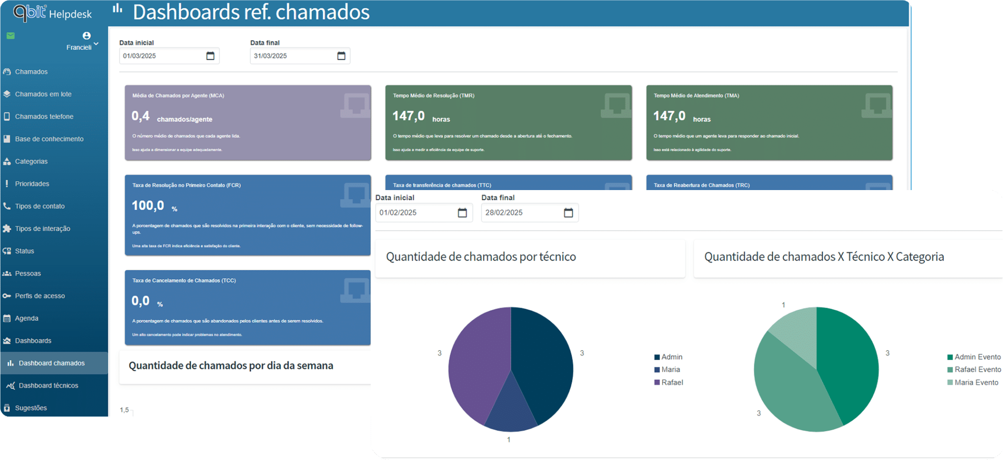Open Pessoas using the people icon
This screenshot has width=1003, height=460.
point(6,273)
